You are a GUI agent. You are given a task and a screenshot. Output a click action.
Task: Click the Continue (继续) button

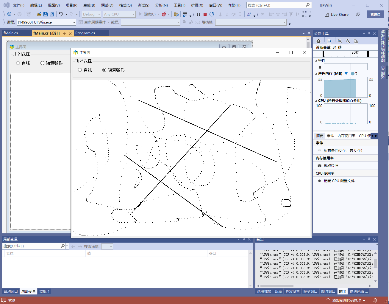147,14
